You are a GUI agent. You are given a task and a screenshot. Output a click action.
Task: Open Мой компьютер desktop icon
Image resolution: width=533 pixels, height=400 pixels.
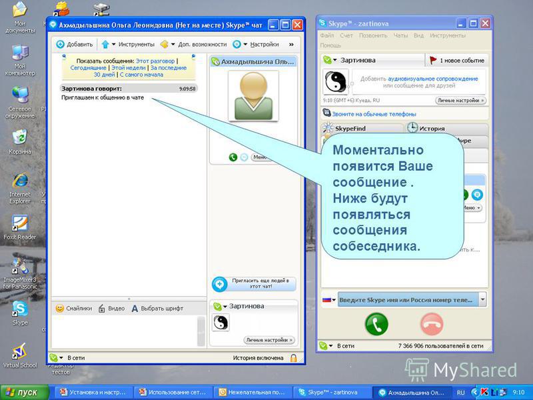(x=20, y=60)
